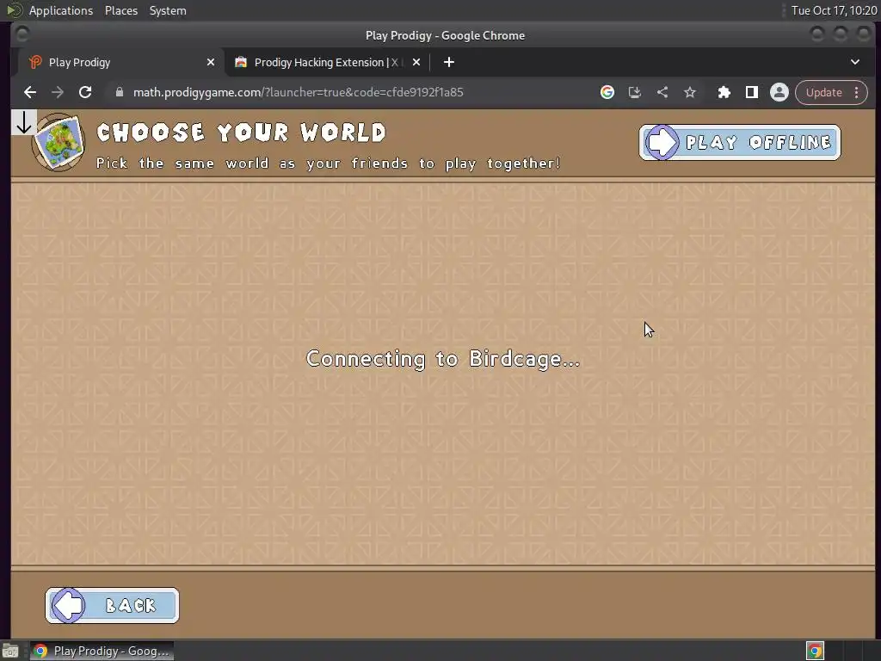
Task: Click the desktop logo icon beside the Applications menu
Action: tap(14, 10)
